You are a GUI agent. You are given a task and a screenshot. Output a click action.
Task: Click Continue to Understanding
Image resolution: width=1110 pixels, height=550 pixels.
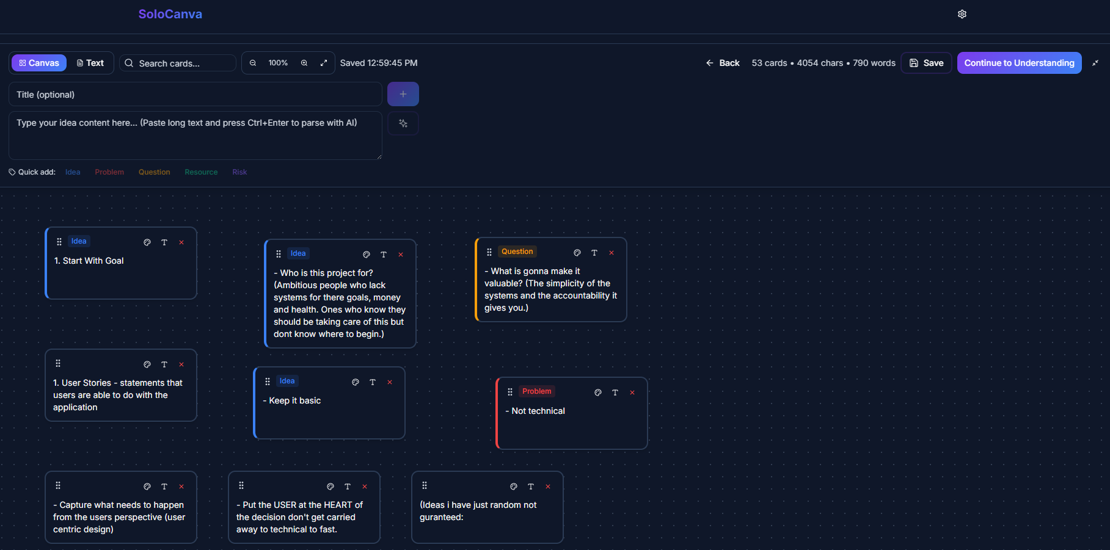tap(1019, 62)
